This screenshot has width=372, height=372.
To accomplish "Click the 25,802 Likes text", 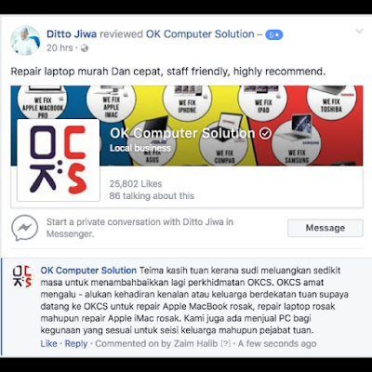I will [x=136, y=184].
